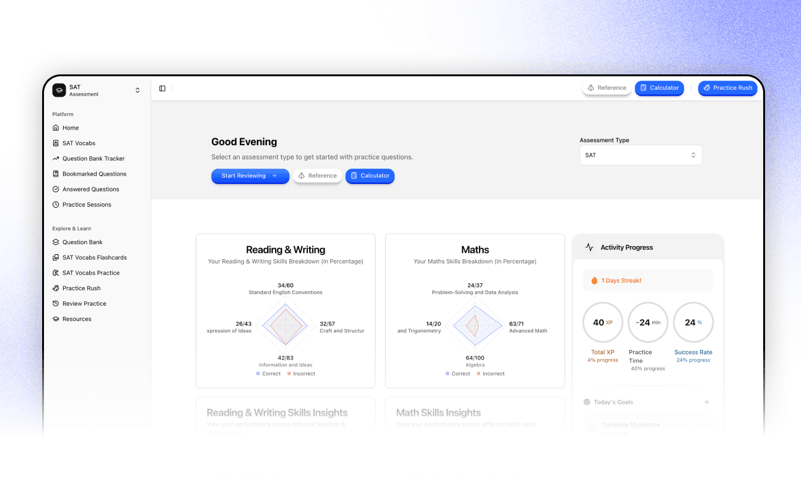Click the SAT Vocabs sidebar icon

(x=56, y=143)
